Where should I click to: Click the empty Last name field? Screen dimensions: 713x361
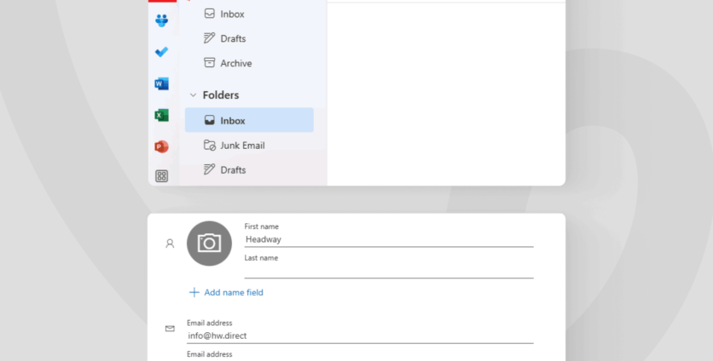click(388, 271)
